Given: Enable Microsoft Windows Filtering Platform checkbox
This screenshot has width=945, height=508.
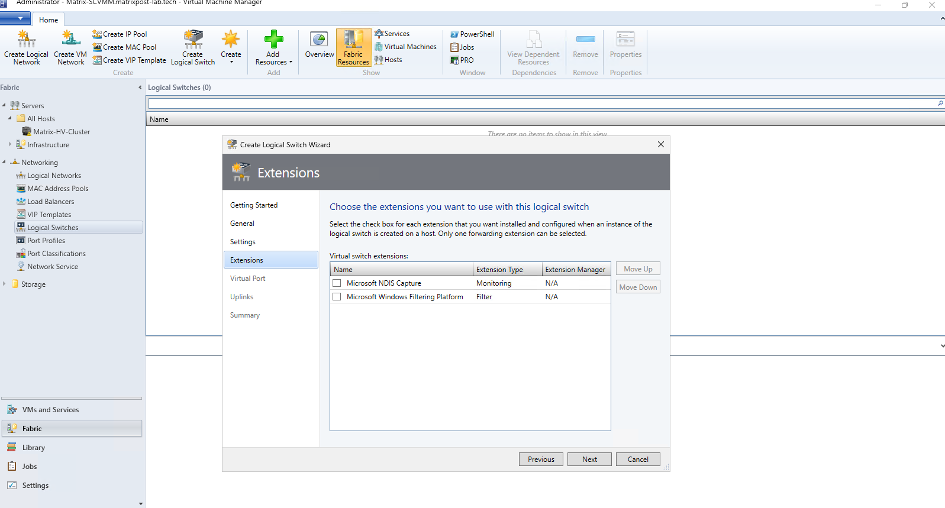Looking at the screenshot, I should pyautogui.click(x=337, y=297).
